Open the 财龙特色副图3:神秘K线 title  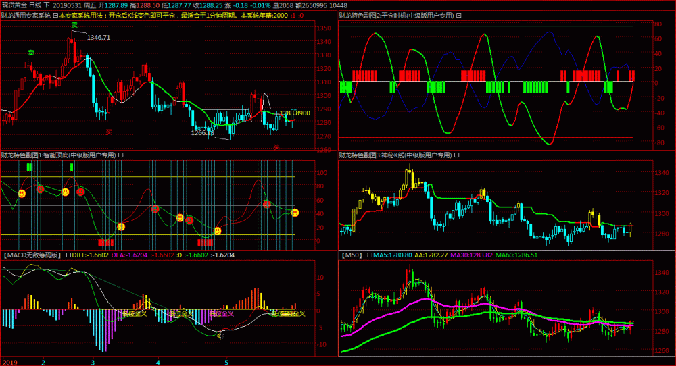395,155
